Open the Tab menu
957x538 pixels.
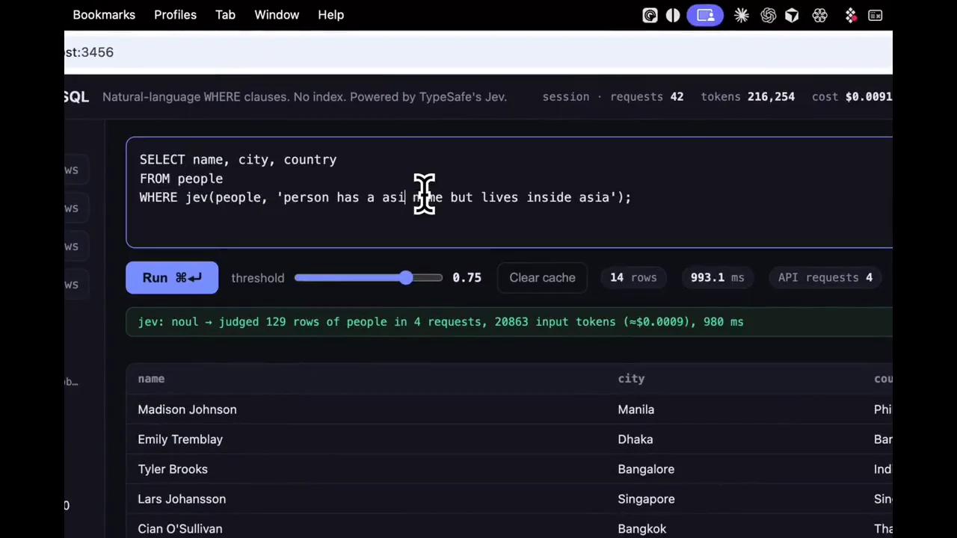coord(225,15)
